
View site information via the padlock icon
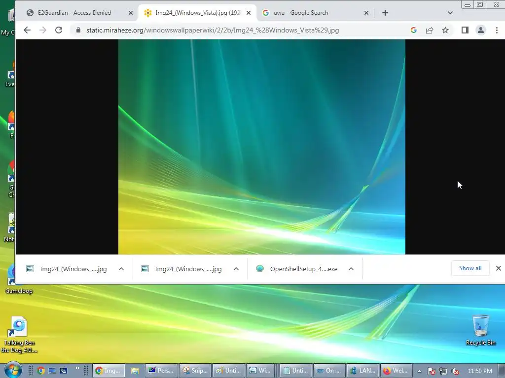[x=78, y=30]
